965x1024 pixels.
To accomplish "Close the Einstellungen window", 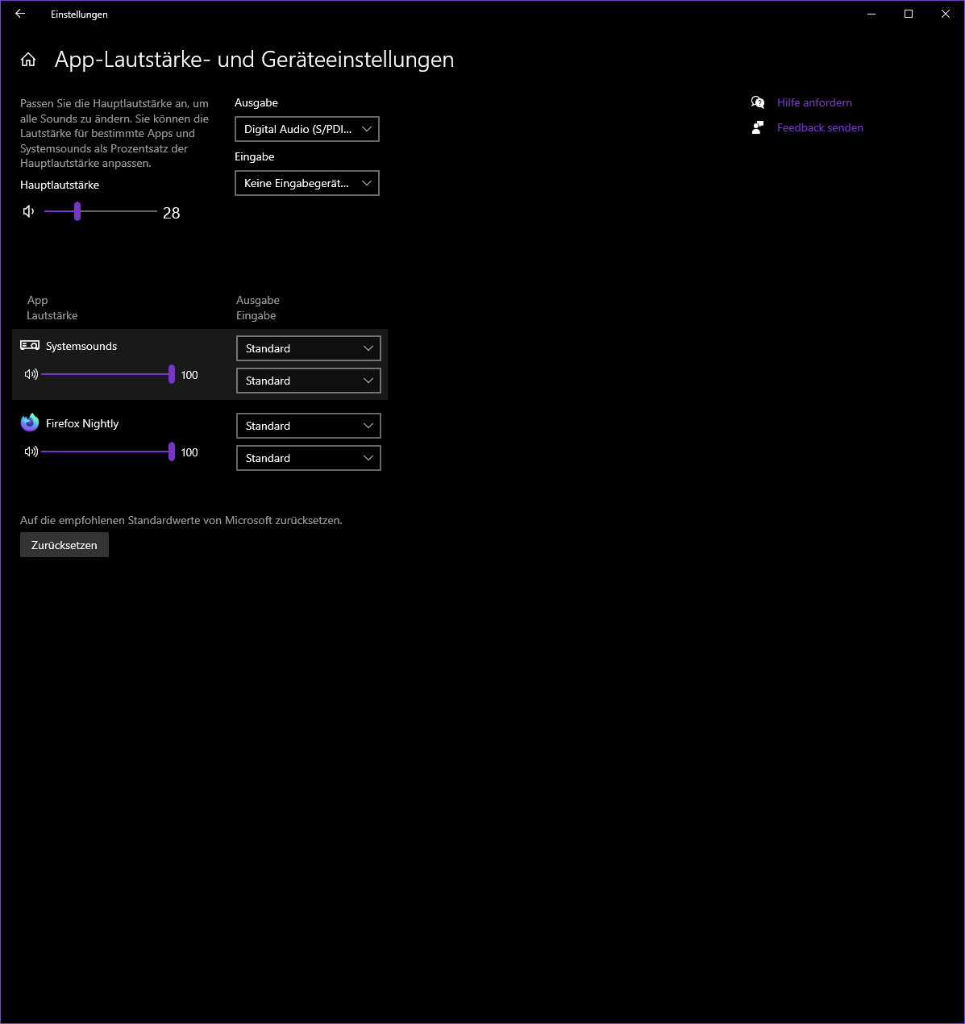I will [946, 14].
